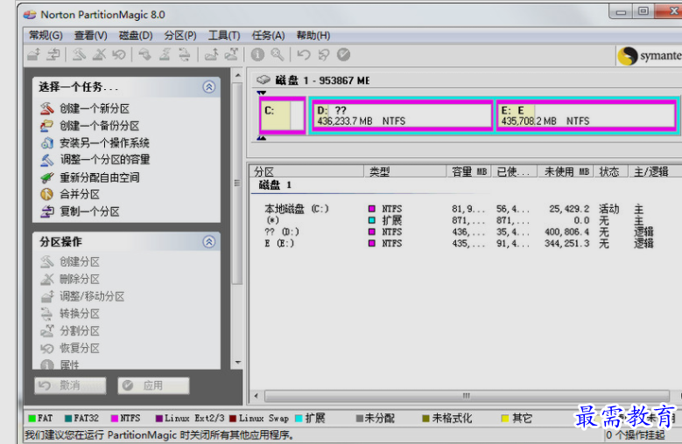
Task: Open the 磁盘(D) menu
Action: 136,36
